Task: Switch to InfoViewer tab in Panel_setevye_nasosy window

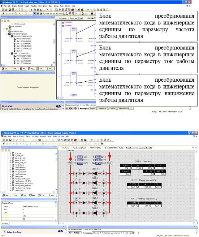Action: (x=65, y=148)
